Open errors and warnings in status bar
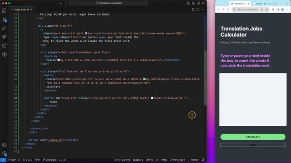The image size is (291, 163). pos(27,160)
